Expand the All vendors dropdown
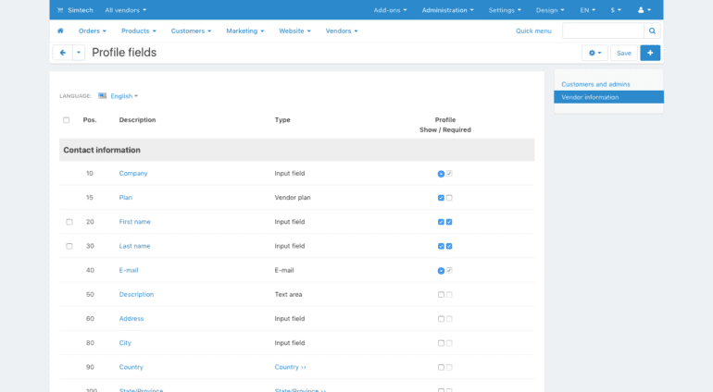The height and width of the screenshot is (392, 713). point(126,10)
